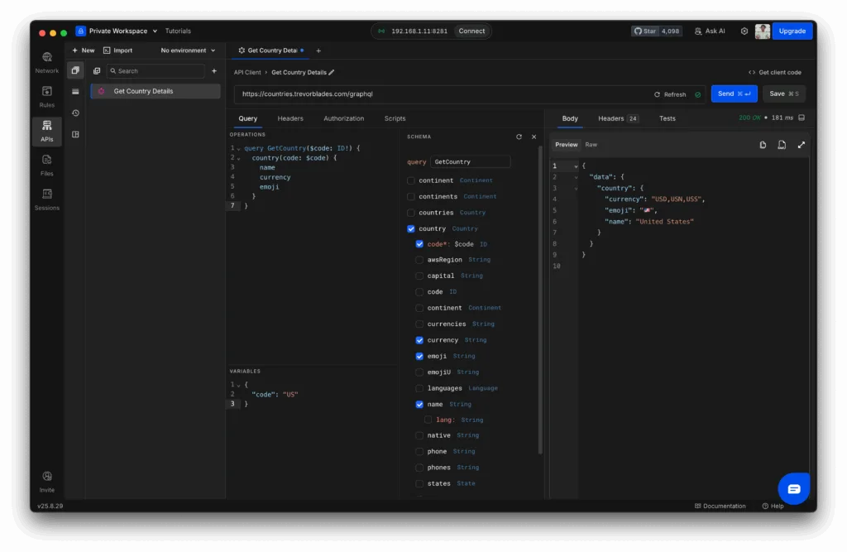Expand the Private Workspace dropdown

[x=117, y=31]
